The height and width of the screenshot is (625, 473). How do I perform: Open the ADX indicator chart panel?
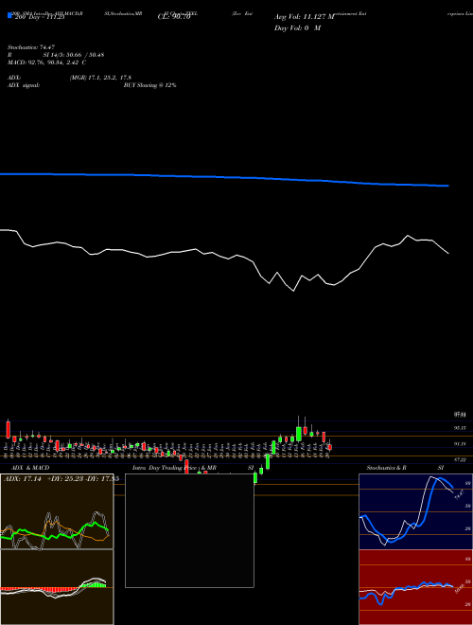click(57, 511)
